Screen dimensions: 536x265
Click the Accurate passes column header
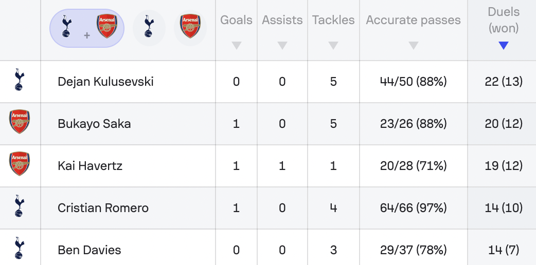(x=413, y=20)
